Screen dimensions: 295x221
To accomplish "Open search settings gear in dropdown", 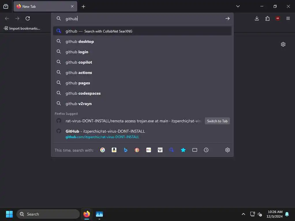I will [228, 150].
